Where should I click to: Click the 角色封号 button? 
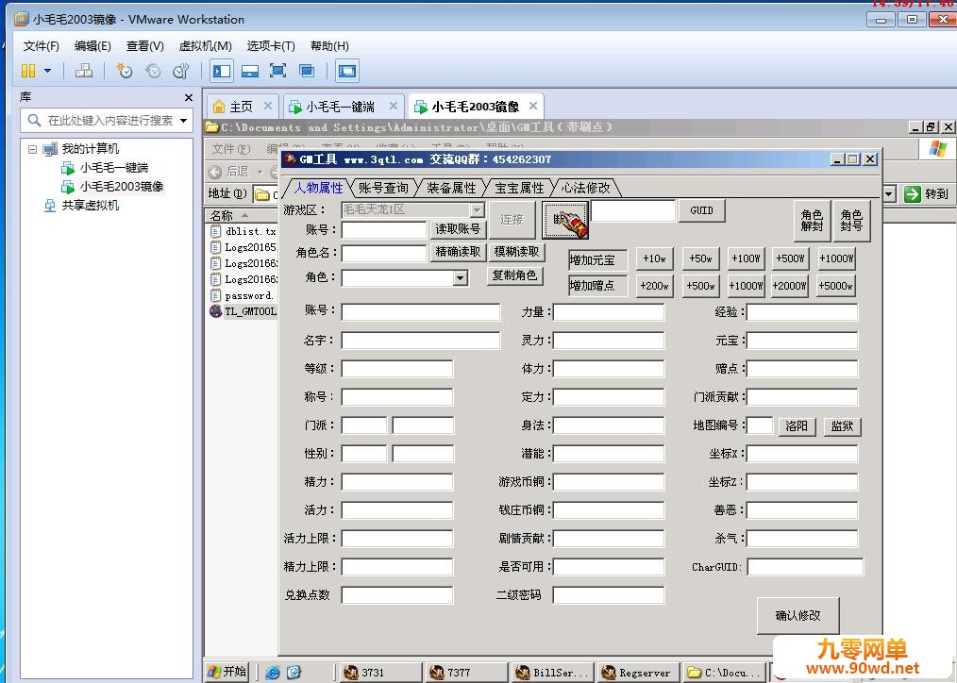pos(851,221)
